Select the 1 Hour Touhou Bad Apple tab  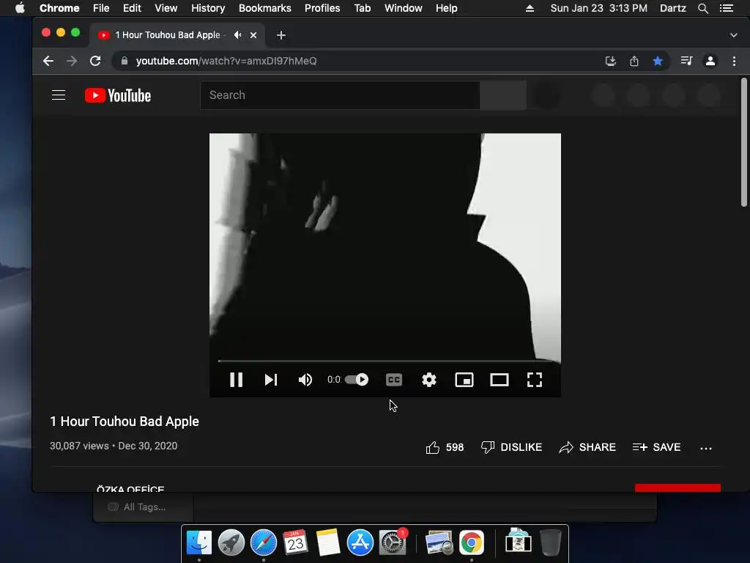click(x=168, y=35)
